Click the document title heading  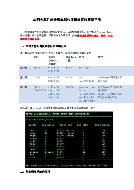coord(67,20)
